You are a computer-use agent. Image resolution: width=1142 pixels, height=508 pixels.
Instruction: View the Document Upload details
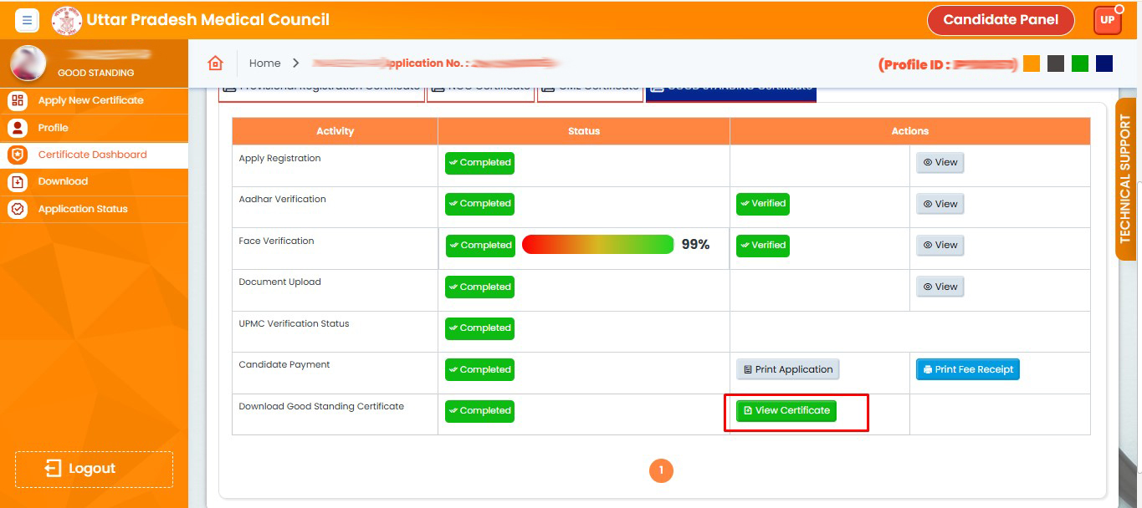tap(940, 287)
